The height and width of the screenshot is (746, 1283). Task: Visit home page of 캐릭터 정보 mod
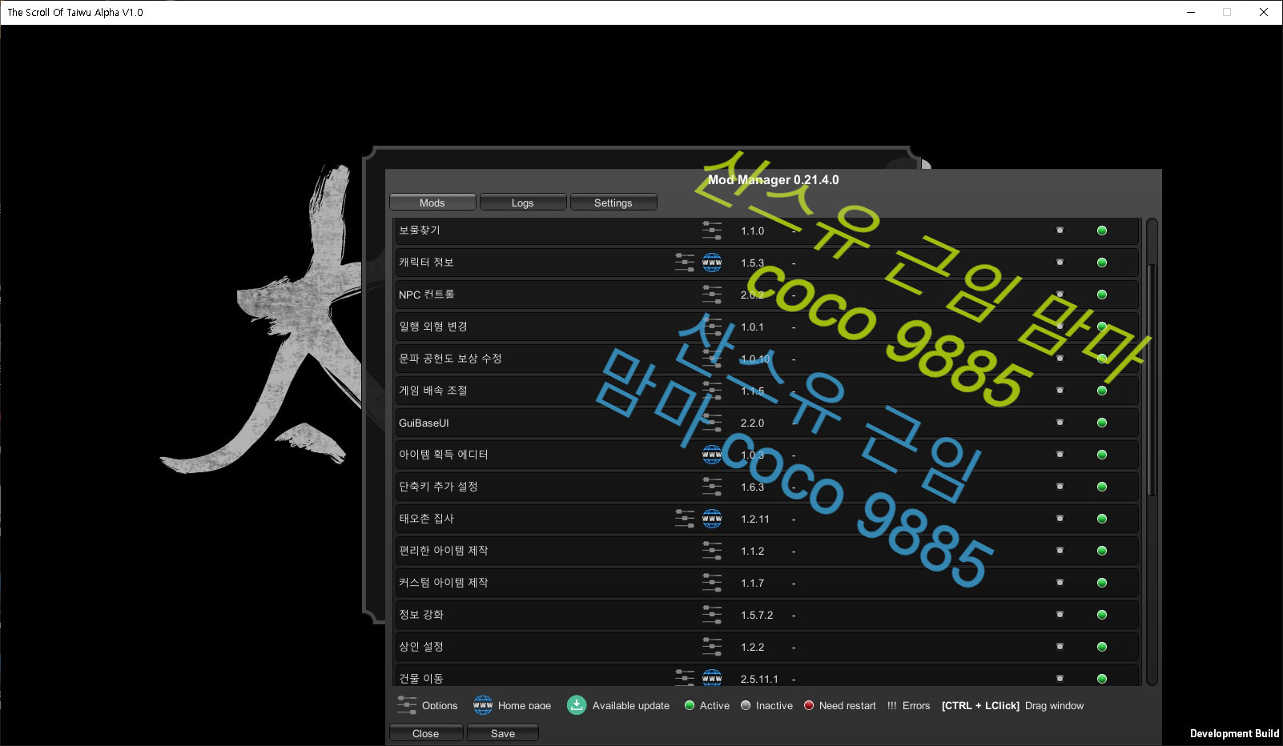click(x=712, y=263)
